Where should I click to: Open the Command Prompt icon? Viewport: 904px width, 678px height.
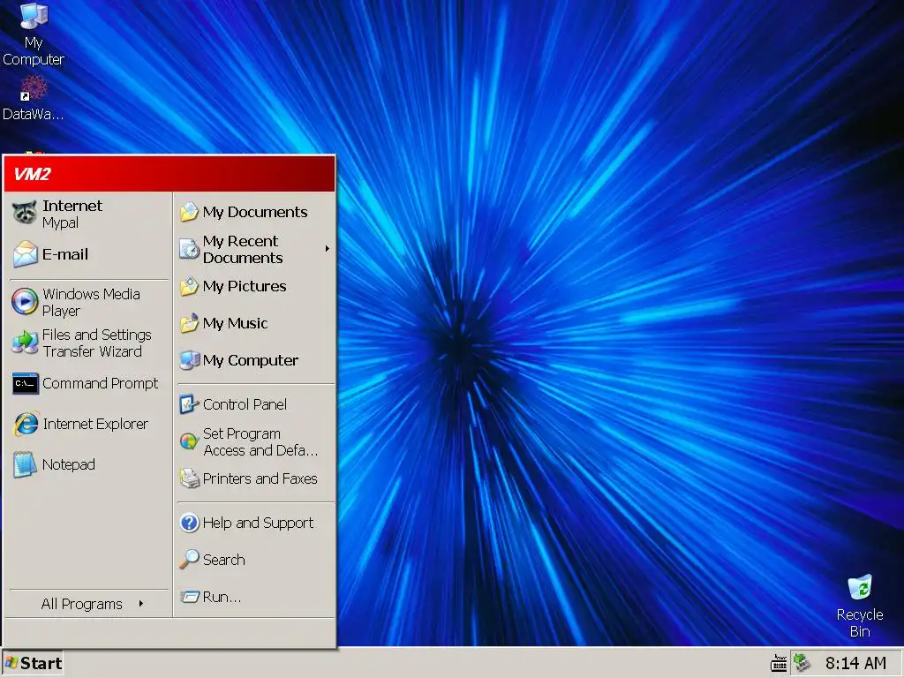[x=25, y=383]
